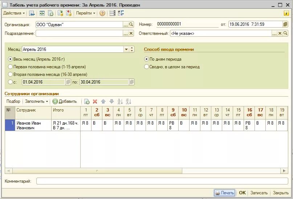
Task: Click the scrollbar left arrow
Action: pos(8,171)
